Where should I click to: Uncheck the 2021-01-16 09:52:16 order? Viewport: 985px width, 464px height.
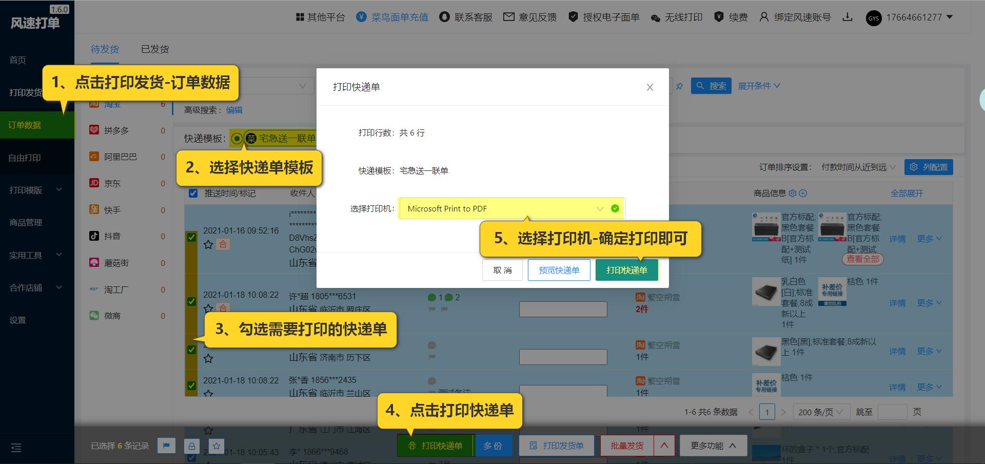(191, 237)
